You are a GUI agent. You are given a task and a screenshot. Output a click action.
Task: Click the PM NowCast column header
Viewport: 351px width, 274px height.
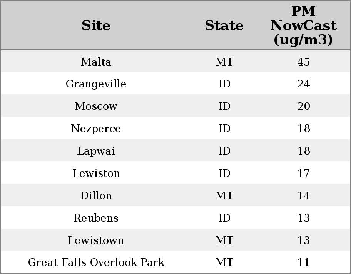[303, 25]
